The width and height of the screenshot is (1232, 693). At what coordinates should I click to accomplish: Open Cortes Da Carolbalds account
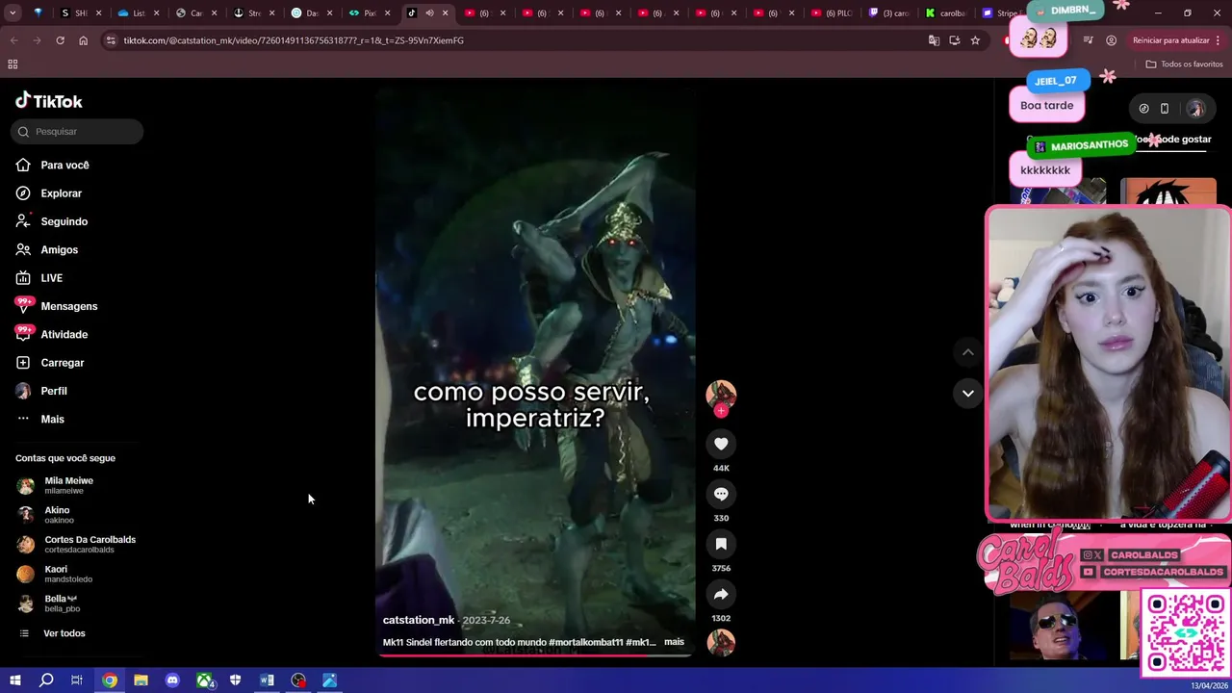pos(76,544)
